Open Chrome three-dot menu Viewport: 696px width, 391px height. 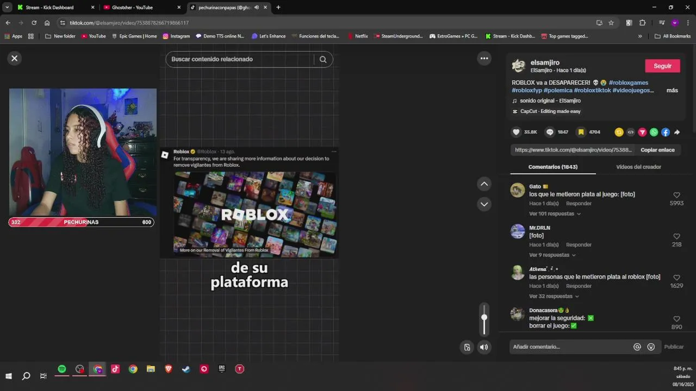(688, 23)
